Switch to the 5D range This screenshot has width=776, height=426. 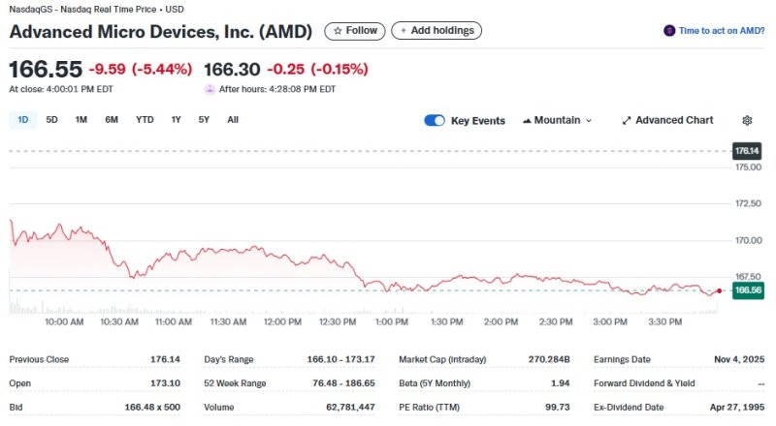click(52, 120)
